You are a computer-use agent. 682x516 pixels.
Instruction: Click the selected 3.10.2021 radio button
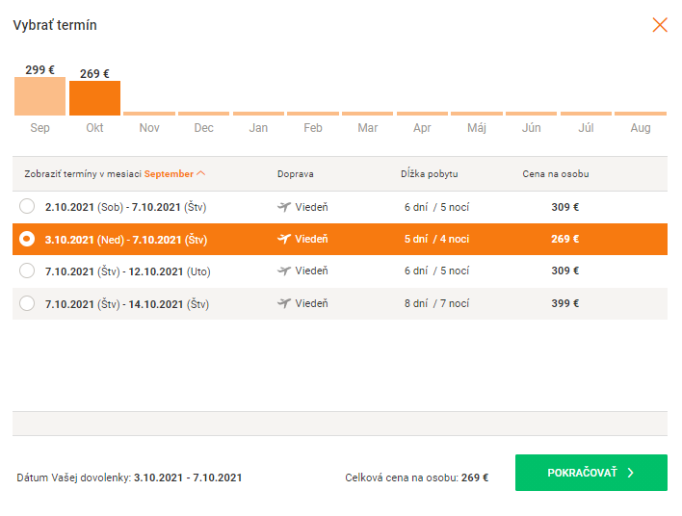tap(27, 239)
